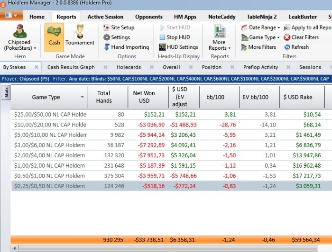Select the Preflop Activity report tab
The height and width of the screenshot is (252, 332).
click(x=260, y=67)
